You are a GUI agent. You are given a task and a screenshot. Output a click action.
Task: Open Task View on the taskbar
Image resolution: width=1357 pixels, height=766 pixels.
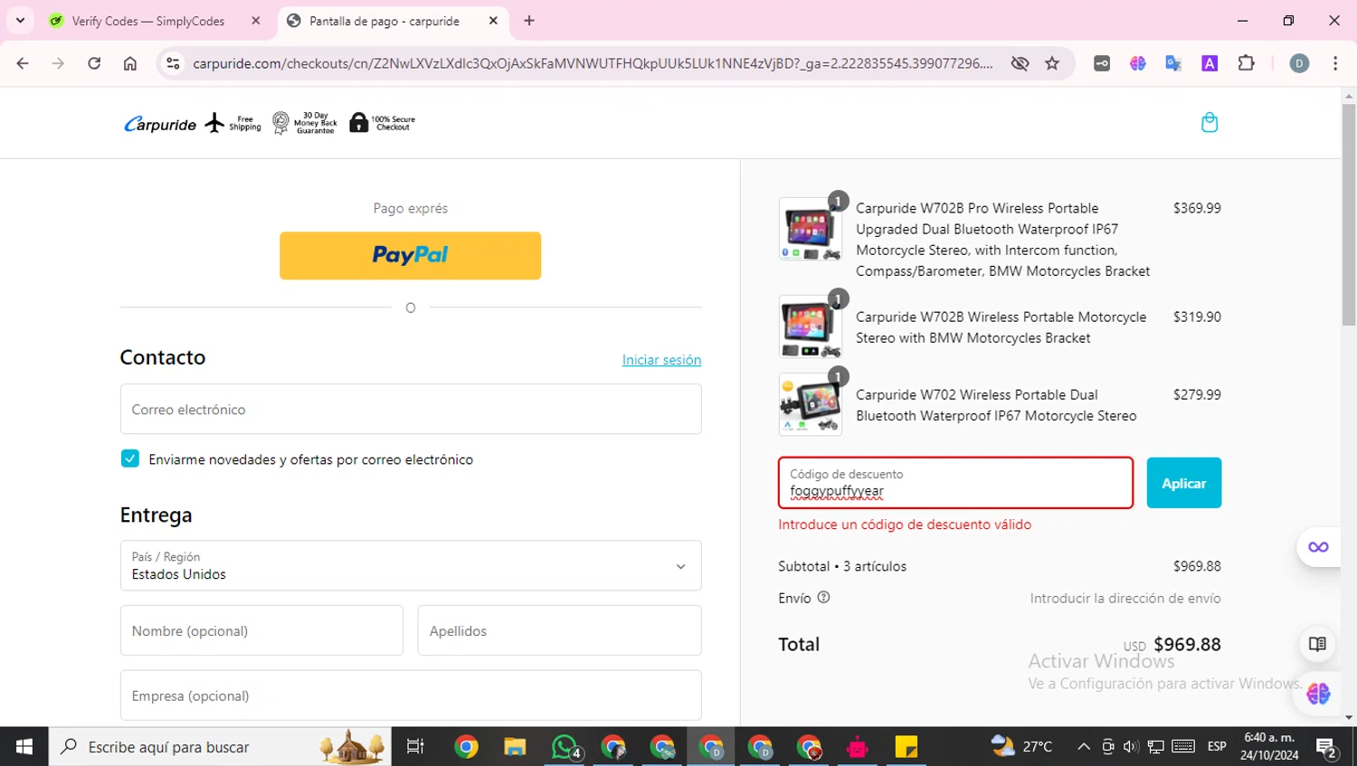pyautogui.click(x=415, y=747)
